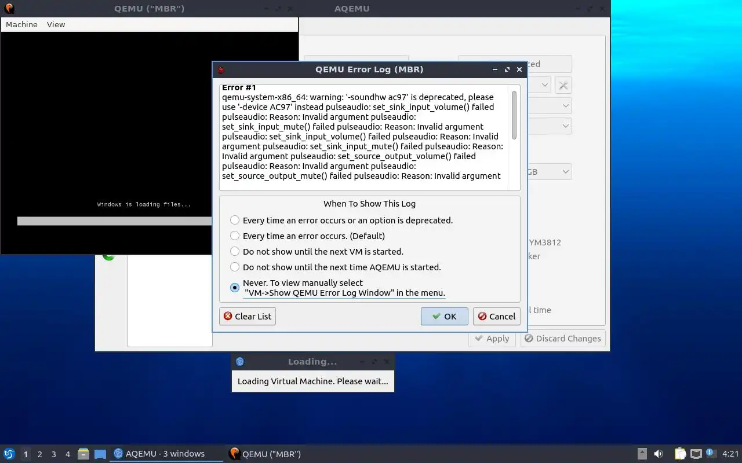
Task: Click the green checkmark on OK
Action: point(437,316)
